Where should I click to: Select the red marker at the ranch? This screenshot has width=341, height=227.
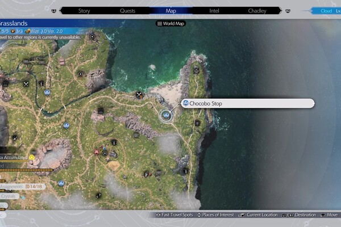point(97,152)
